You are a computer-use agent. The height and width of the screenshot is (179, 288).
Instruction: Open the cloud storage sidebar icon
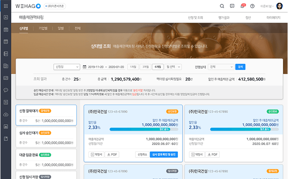coord(6,115)
